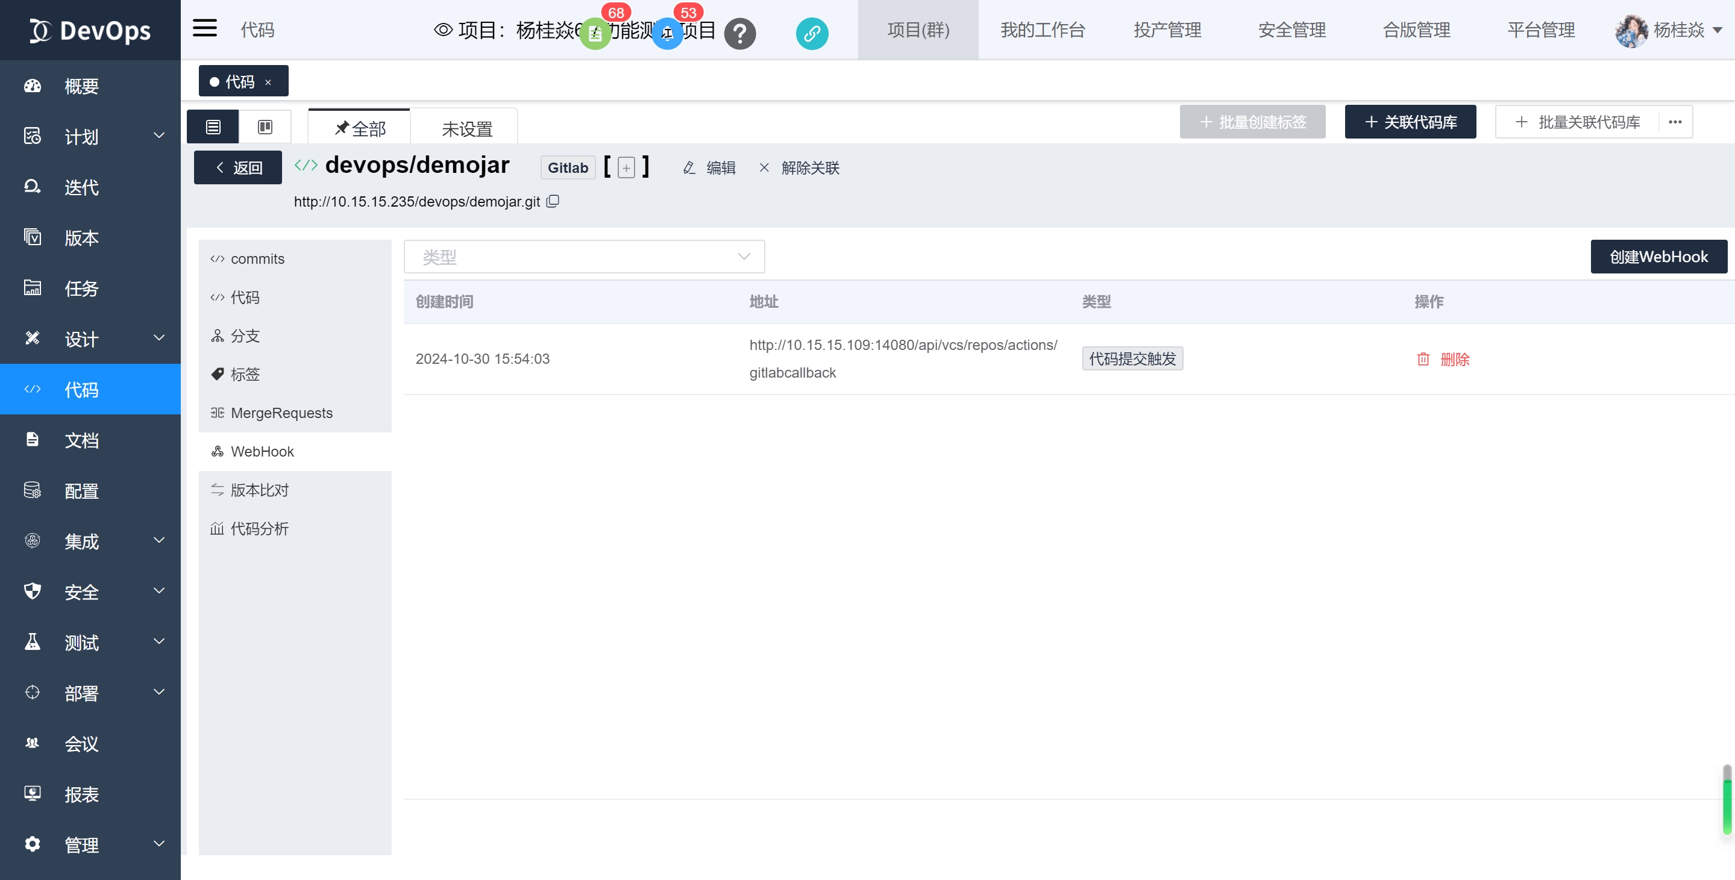Open 我的工作台 in top navigation
Screen dimensions: 1735x880
tap(1042, 30)
